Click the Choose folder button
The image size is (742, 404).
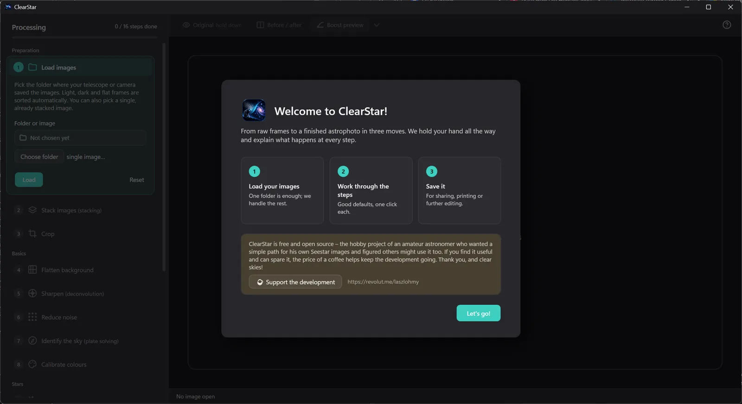(x=39, y=157)
